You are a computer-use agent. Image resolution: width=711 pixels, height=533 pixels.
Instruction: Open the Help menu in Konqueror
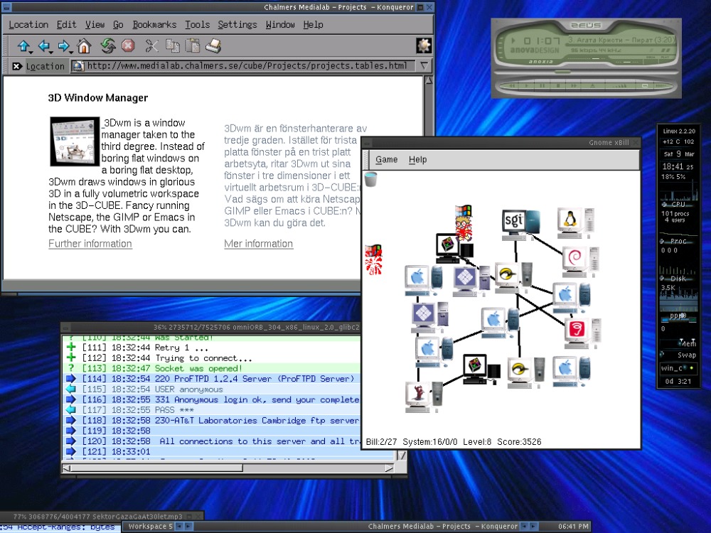313,24
